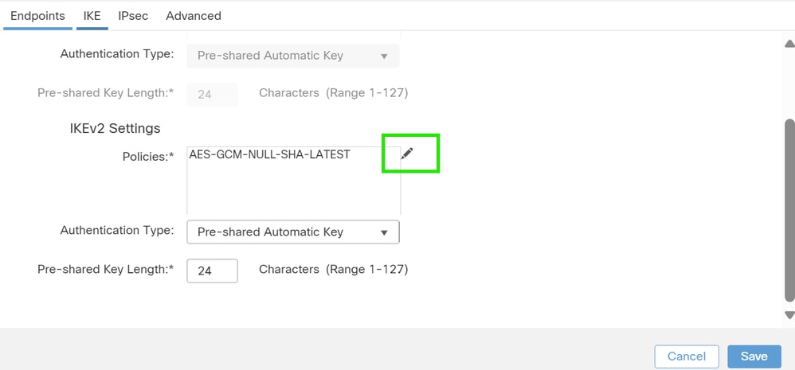Open the active IKEv2 Authentication Type dropdown
Screen dimensions: 795x370
(x=293, y=232)
